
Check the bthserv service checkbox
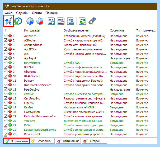(6, 80)
